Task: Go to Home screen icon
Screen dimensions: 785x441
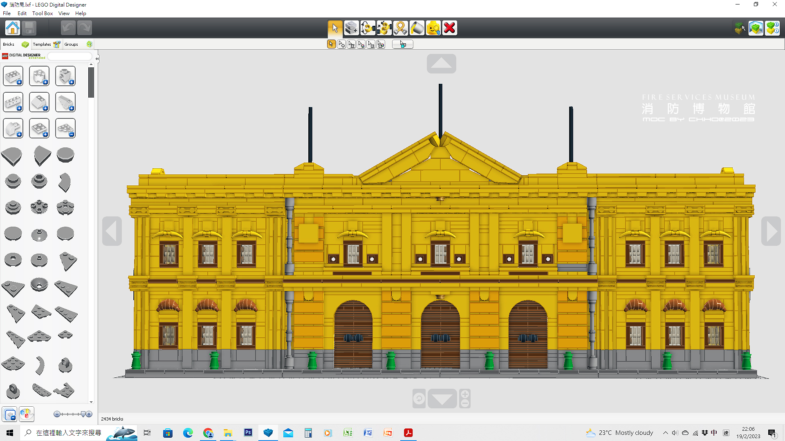Action: coord(13,28)
